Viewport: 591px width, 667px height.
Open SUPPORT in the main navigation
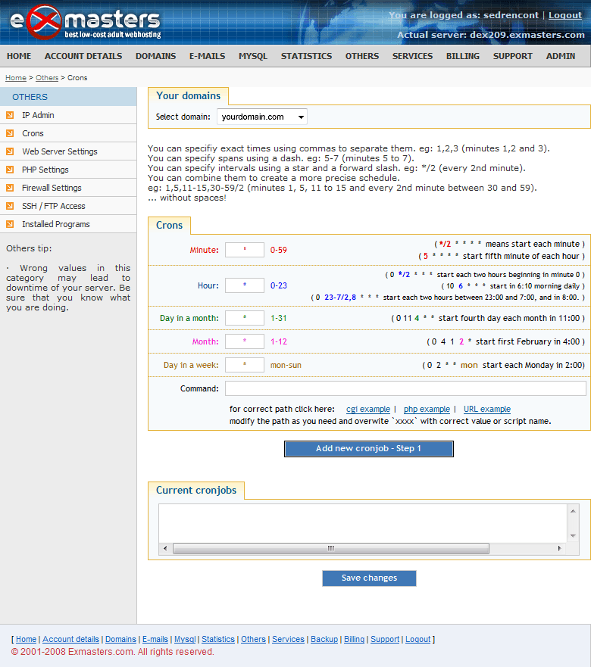pyautogui.click(x=513, y=56)
